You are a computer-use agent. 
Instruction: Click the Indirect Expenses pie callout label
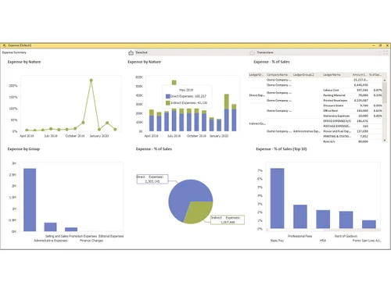click(228, 220)
